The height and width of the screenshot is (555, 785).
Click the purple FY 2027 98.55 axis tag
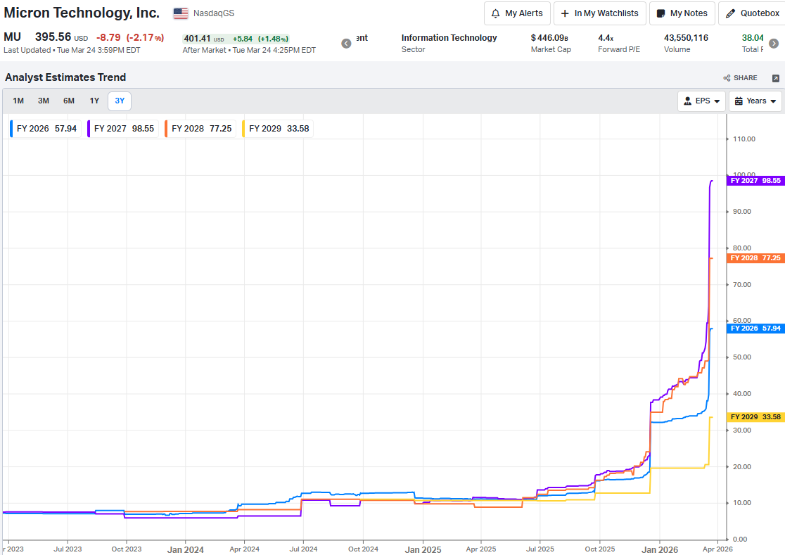click(755, 181)
